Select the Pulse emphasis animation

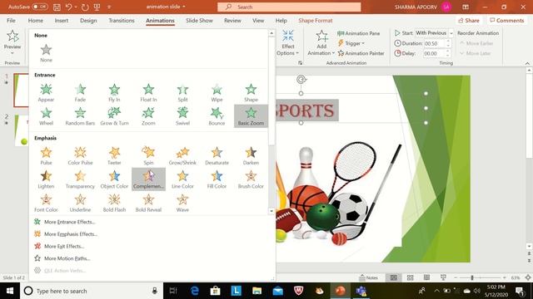click(46, 156)
